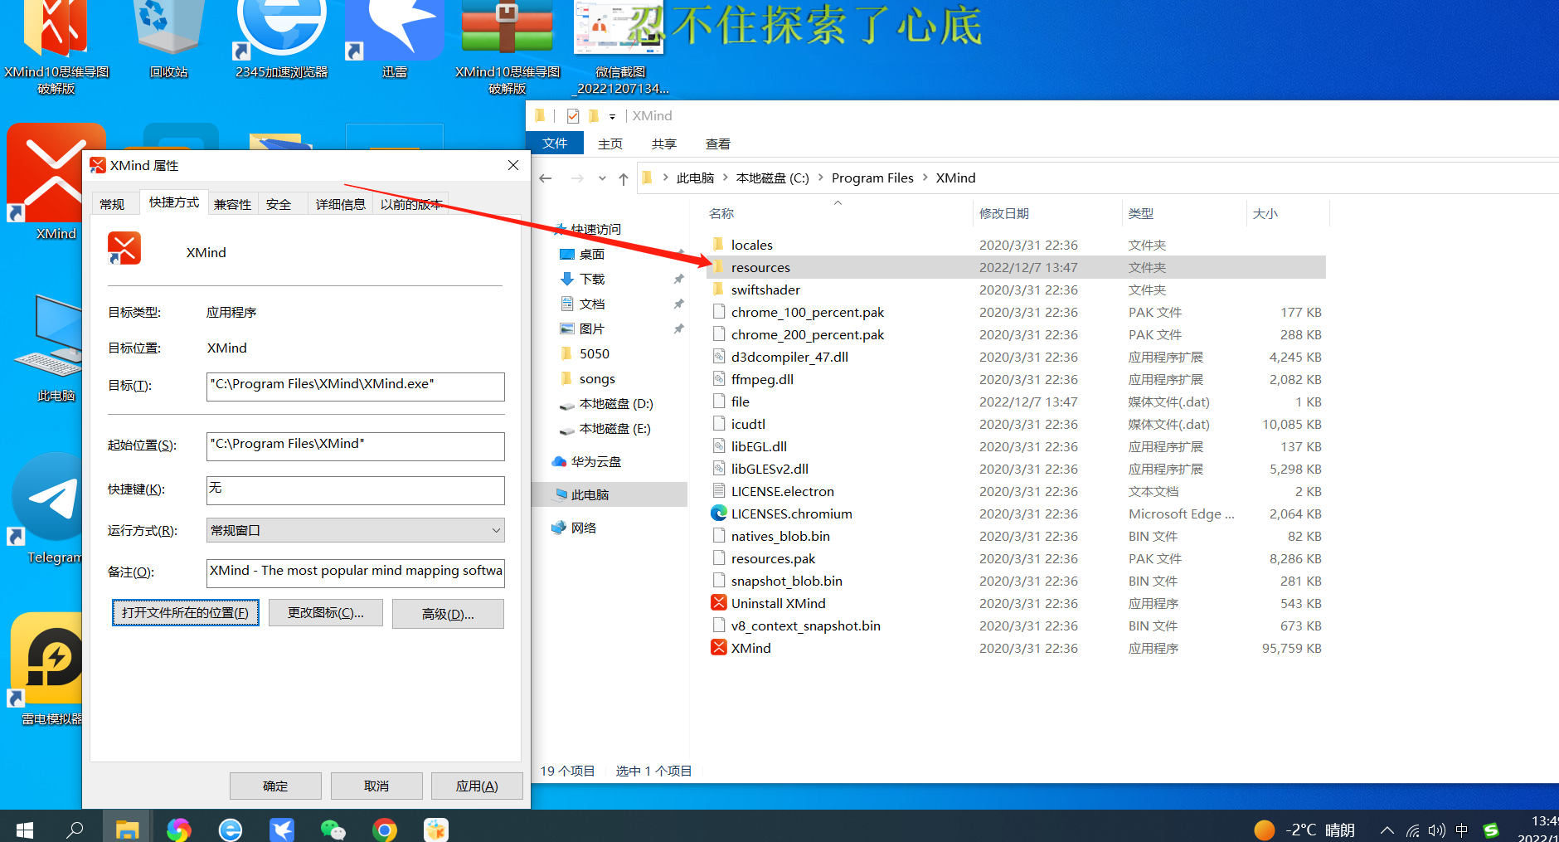The height and width of the screenshot is (842, 1559).
Task: Open the quick access toolbar customize dropdown
Action: (614, 116)
